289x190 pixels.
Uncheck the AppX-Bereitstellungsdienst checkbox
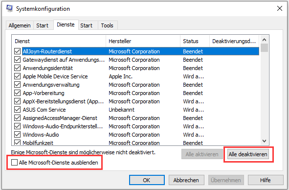17,101
